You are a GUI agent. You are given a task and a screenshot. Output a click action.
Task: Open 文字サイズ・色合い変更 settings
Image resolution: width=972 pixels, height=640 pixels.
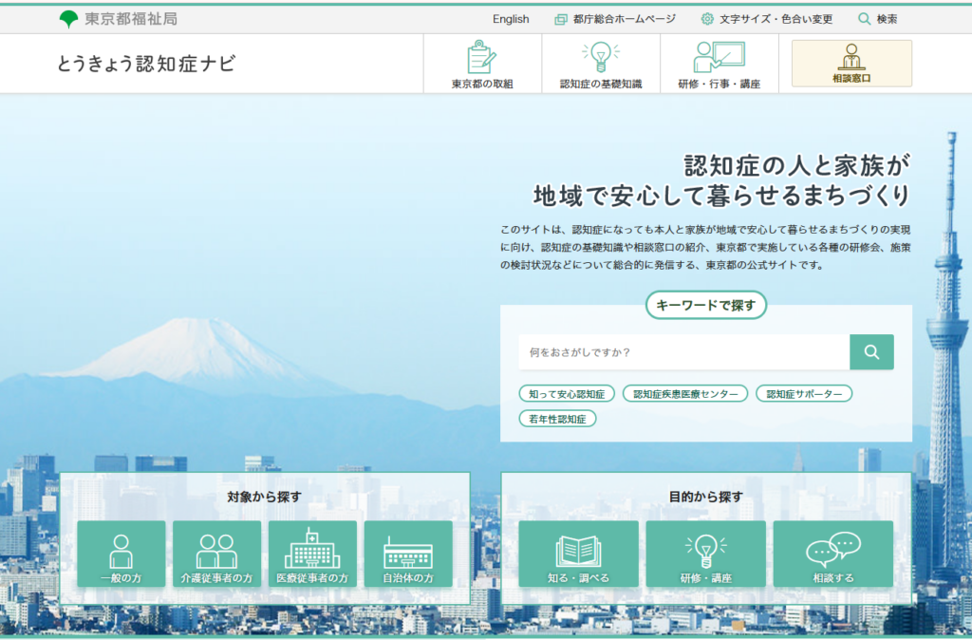point(767,19)
